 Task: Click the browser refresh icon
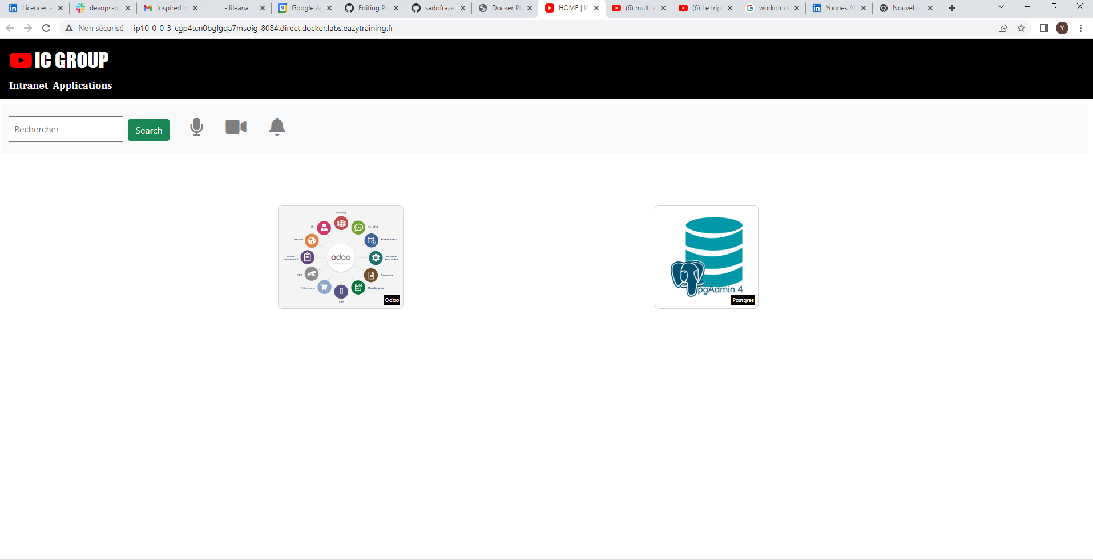point(46,27)
